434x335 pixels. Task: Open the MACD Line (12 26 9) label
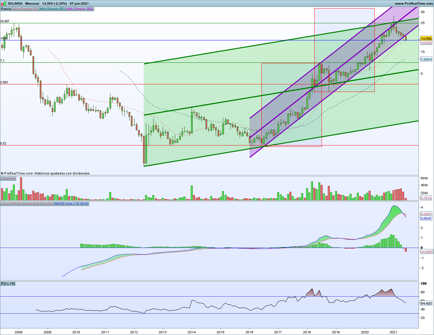[71, 204]
